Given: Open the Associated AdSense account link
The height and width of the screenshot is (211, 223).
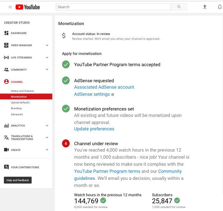Looking at the screenshot, I should coord(104,87).
